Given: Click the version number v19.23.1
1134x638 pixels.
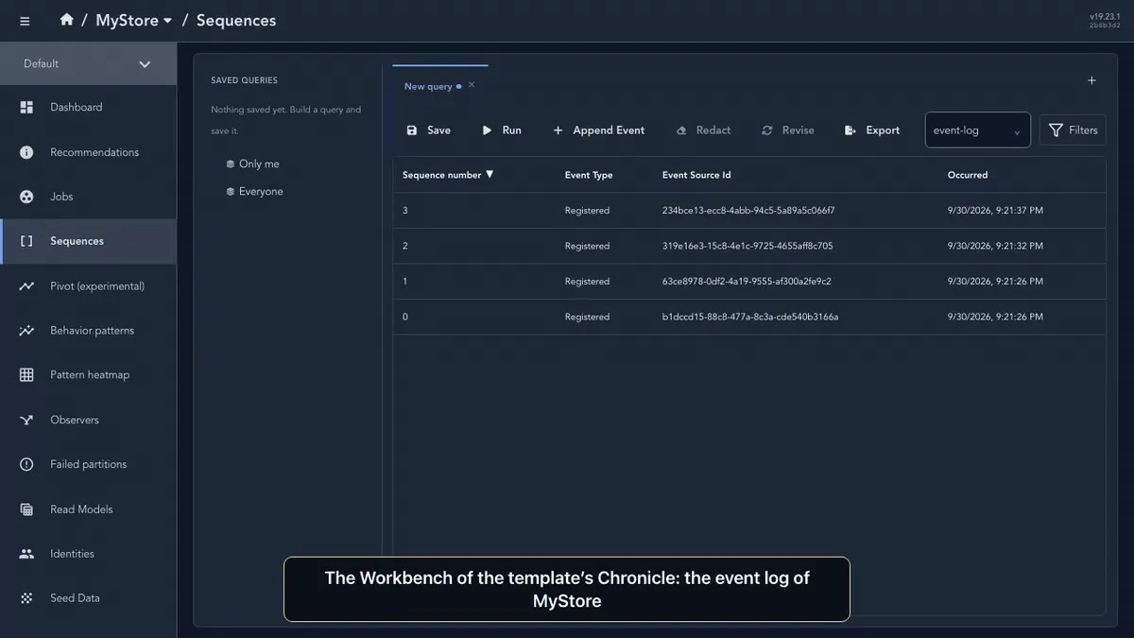Looking at the screenshot, I should click(x=1105, y=16).
